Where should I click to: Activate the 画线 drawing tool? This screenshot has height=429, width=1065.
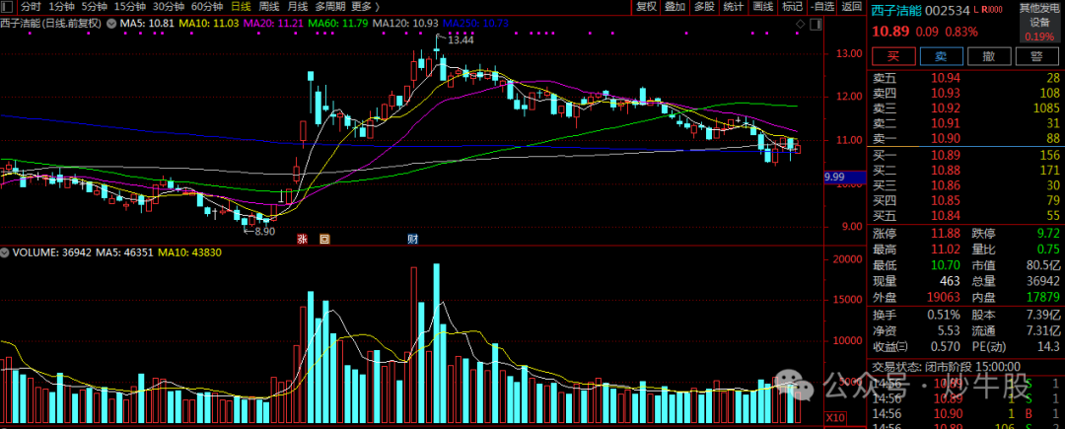[763, 7]
